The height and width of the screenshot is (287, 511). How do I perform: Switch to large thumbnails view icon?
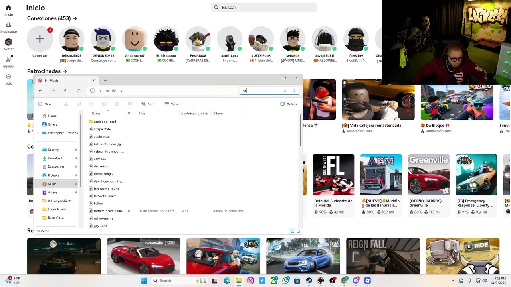coord(298,231)
